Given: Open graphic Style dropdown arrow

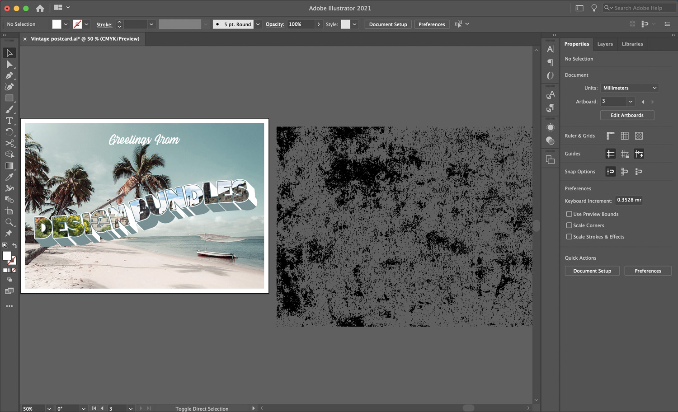Looking at the screenshot, I should 355,24.
